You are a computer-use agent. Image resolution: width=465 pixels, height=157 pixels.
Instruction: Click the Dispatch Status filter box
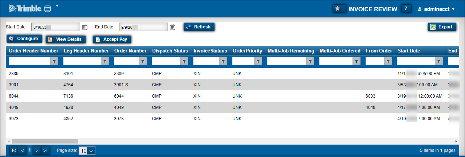coord(166,62)
